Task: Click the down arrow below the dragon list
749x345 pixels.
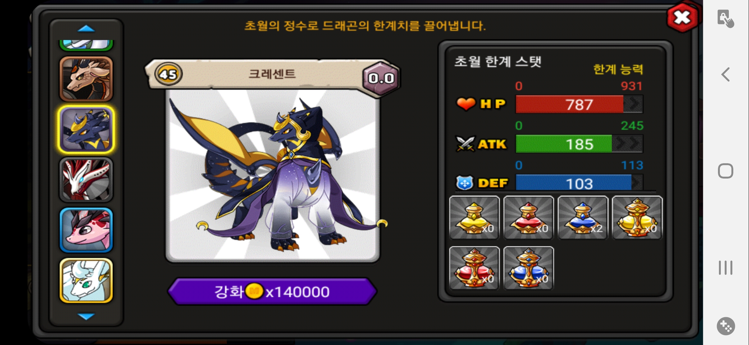Action: coord(86,316)
